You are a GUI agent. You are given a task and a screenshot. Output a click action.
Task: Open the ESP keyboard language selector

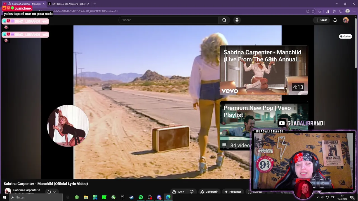[333, 197]
